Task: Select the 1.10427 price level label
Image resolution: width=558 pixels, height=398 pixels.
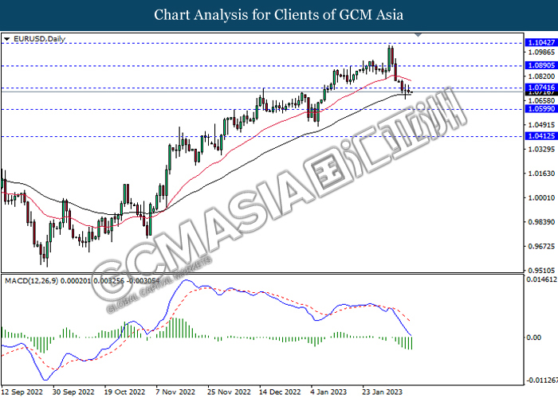Action: (x=541, y=43)
